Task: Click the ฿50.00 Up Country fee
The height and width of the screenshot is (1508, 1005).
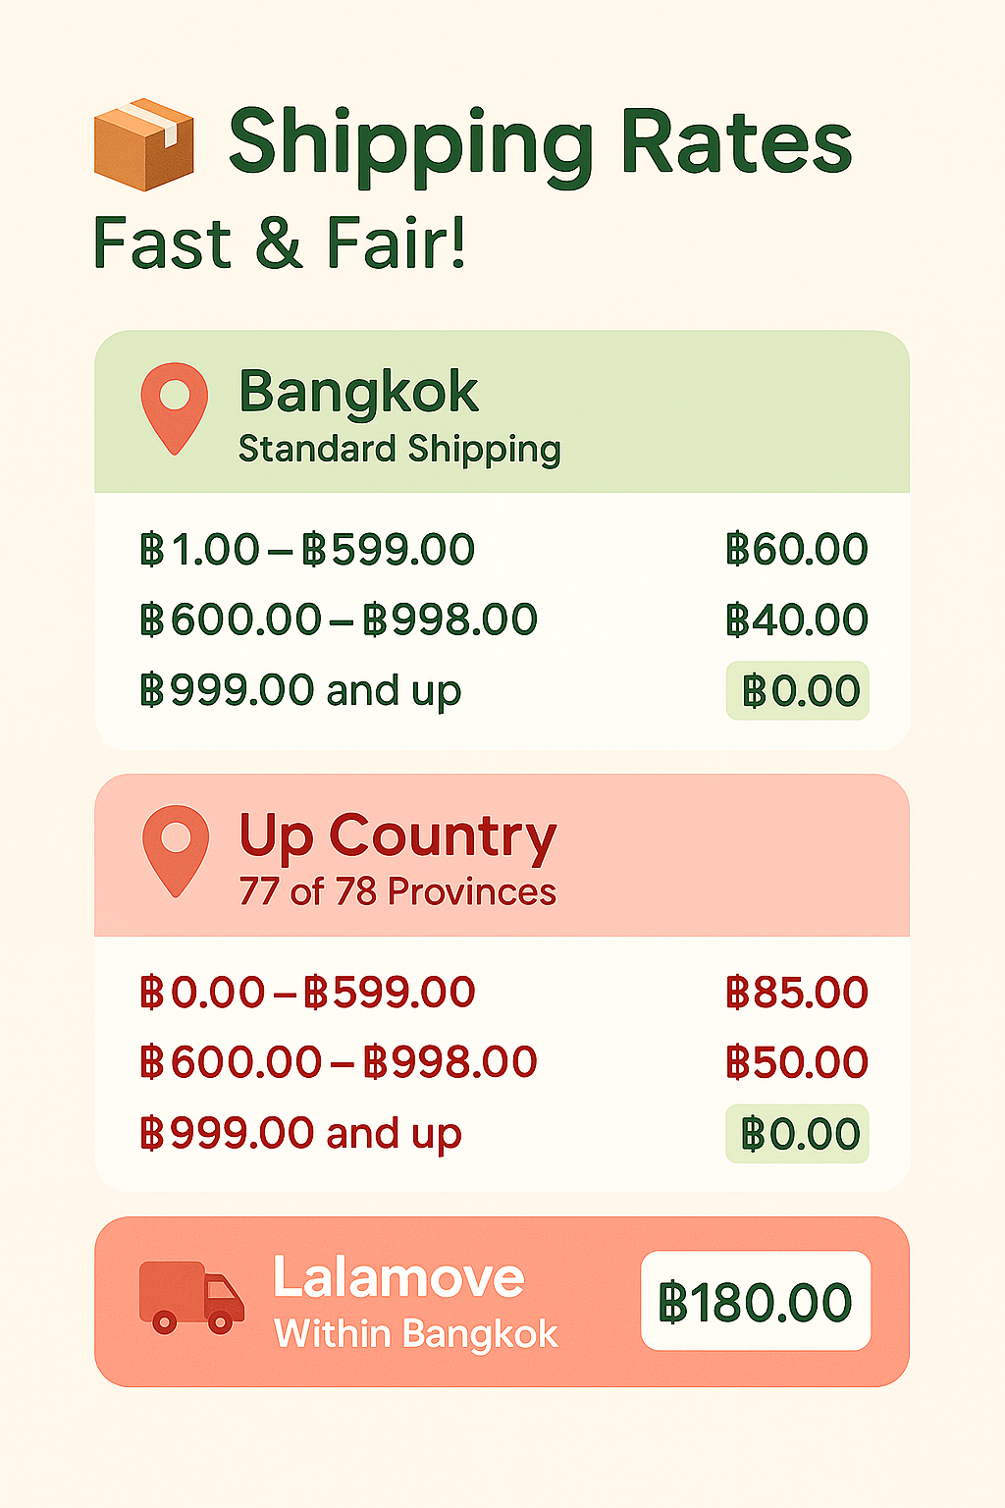Action: click(x=797, y=1062)
